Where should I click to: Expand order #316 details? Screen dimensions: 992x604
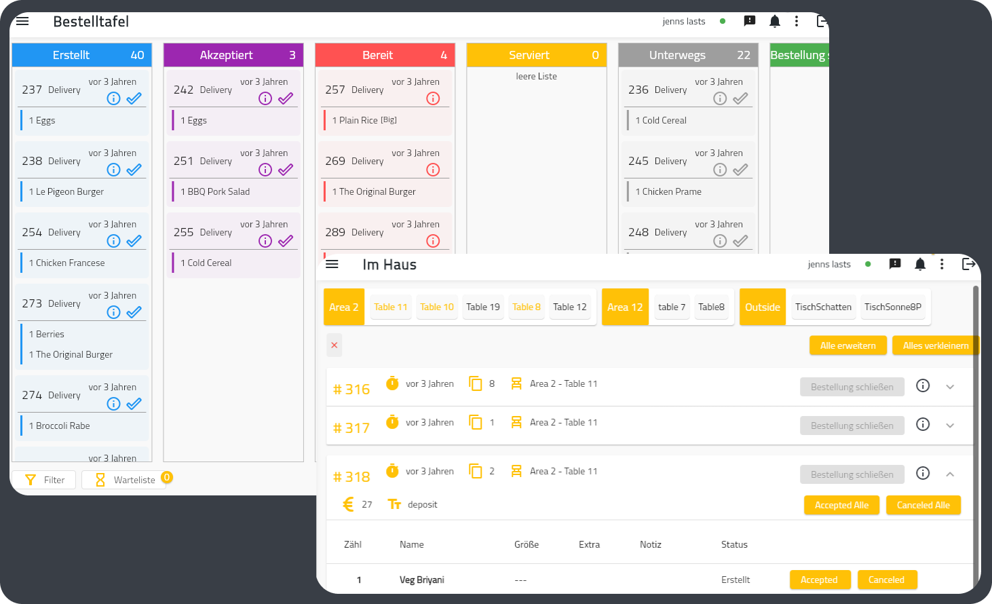pos(950,386)
